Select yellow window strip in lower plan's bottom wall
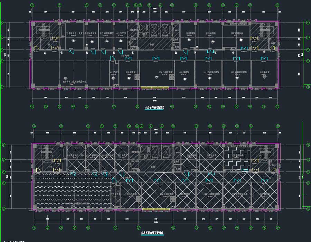 155,209
